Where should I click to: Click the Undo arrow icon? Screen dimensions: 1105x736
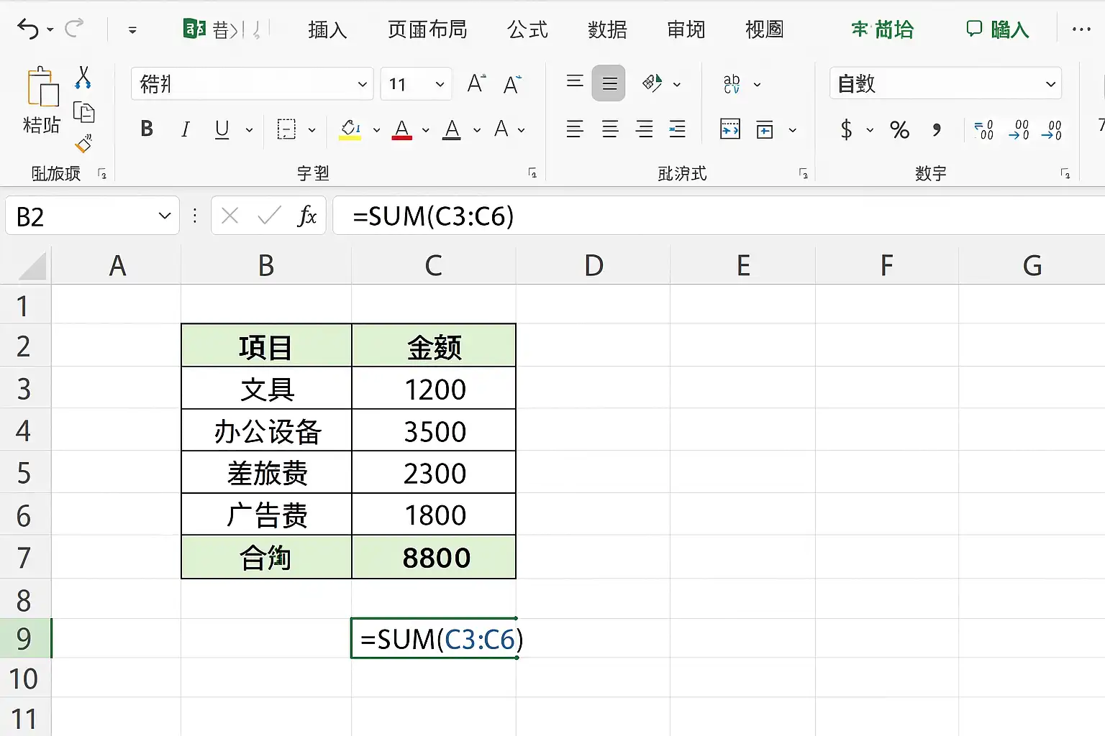pos(28,29)
